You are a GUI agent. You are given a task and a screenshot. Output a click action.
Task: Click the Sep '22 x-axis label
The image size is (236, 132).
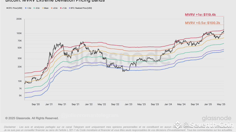115,104
